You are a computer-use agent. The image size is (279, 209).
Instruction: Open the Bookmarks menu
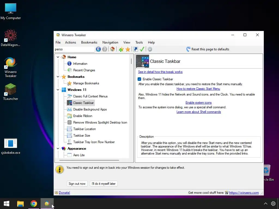pyautogui.click(x=89, y=42)
